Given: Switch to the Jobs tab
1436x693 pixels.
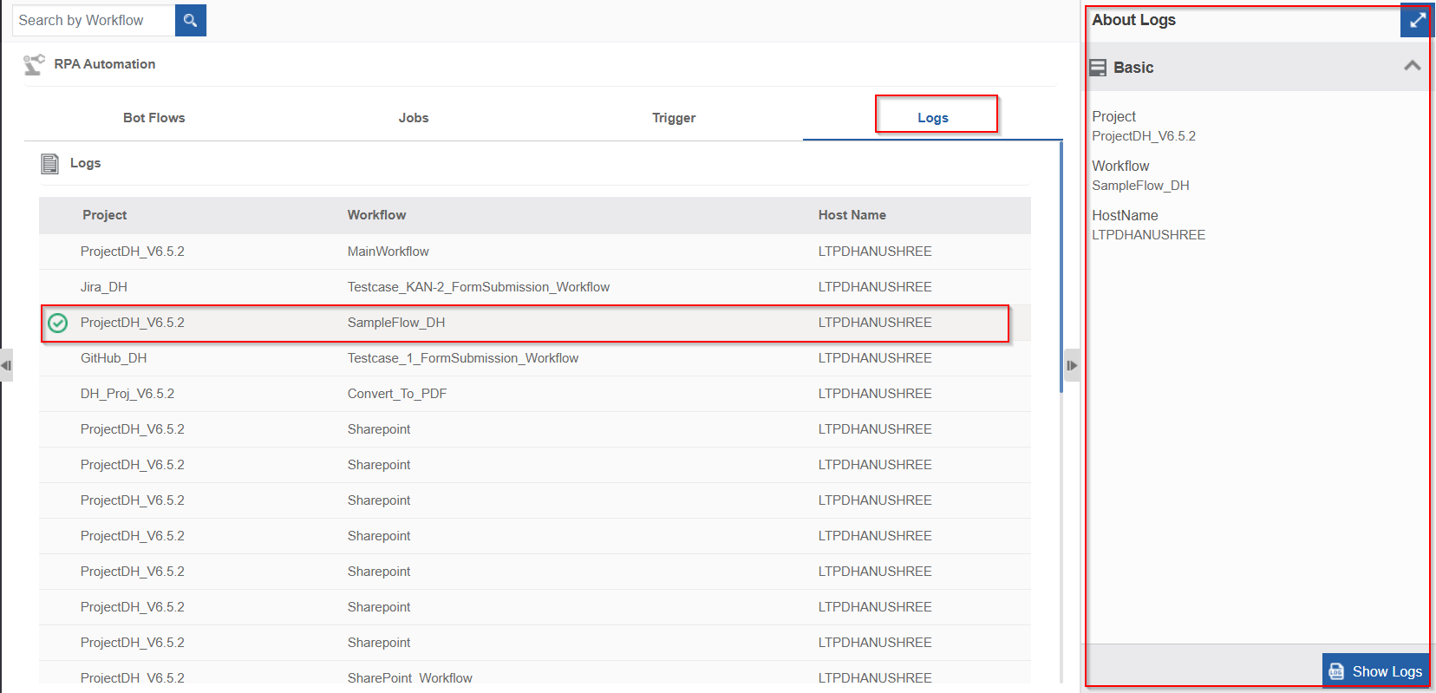Looking at the screenshot, I should coord(414,118).
